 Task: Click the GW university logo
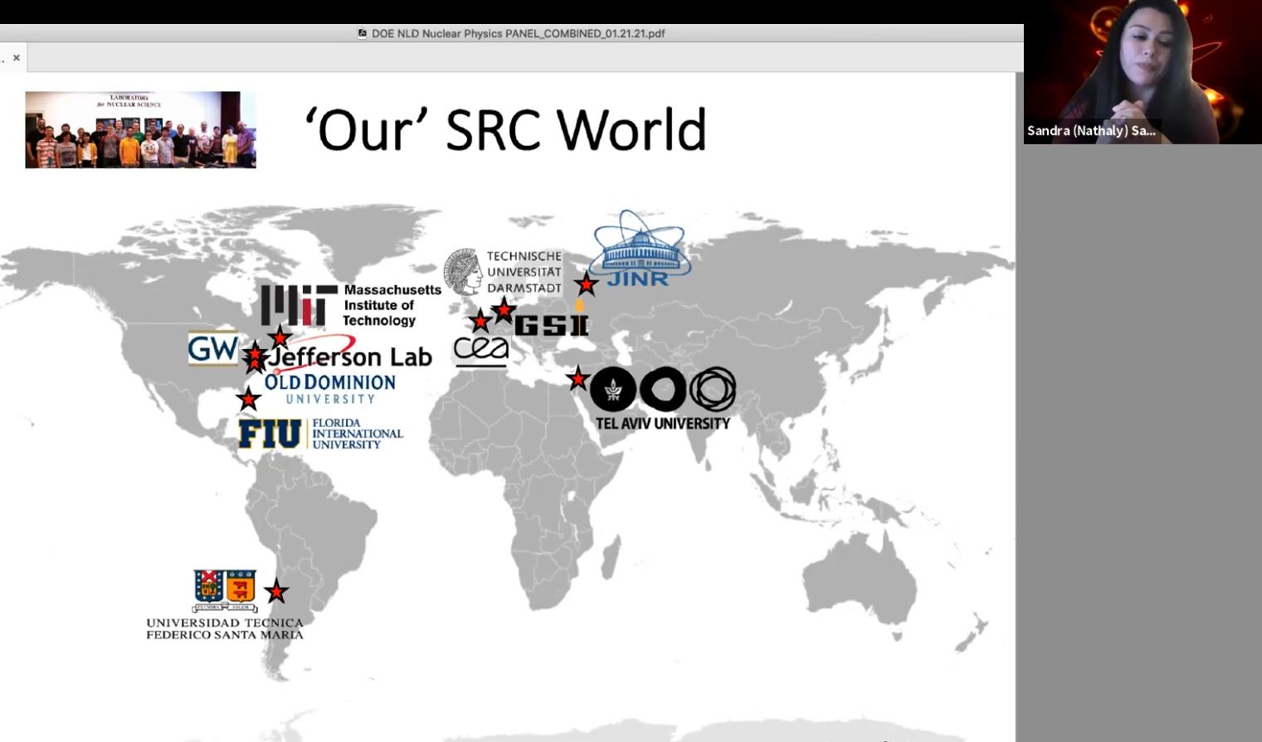(x=213, y=349)
